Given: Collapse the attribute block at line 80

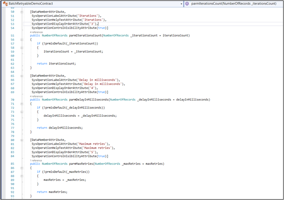Looking at the screenshot, I should [x=22, y=140].
